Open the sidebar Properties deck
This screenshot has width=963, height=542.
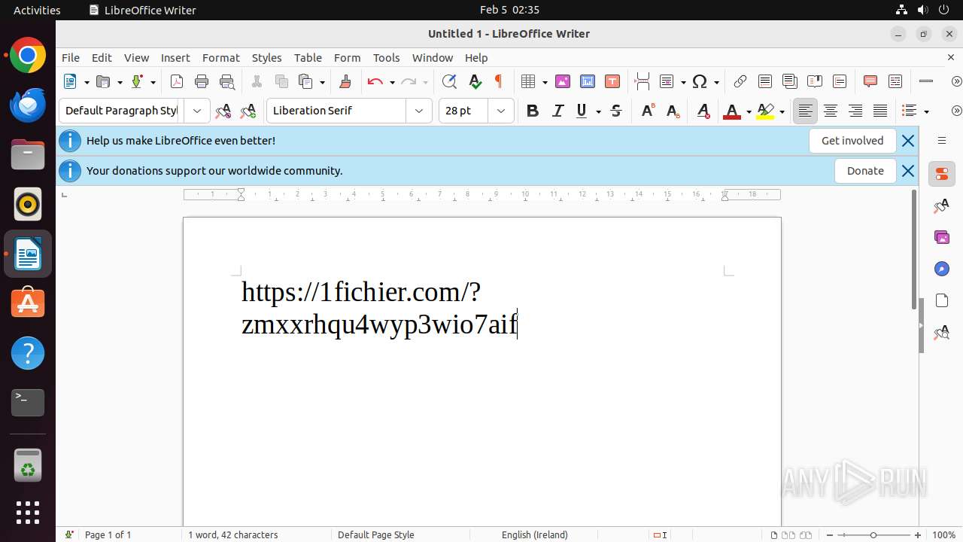point(942,174)
